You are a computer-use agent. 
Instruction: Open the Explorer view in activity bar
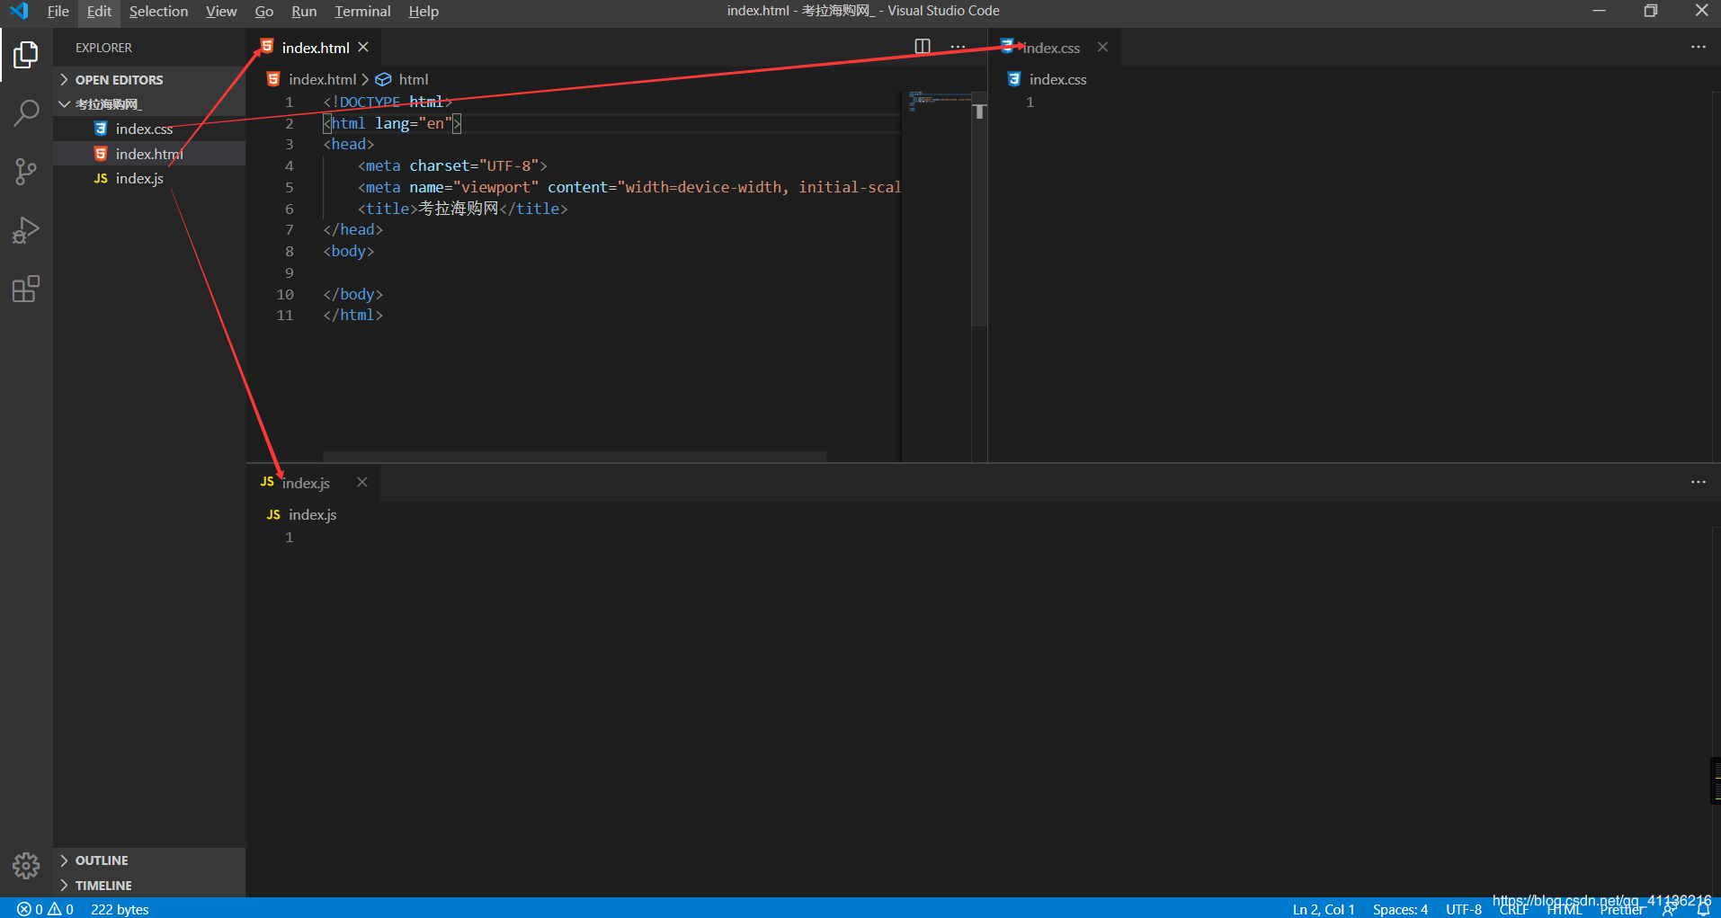26,55
